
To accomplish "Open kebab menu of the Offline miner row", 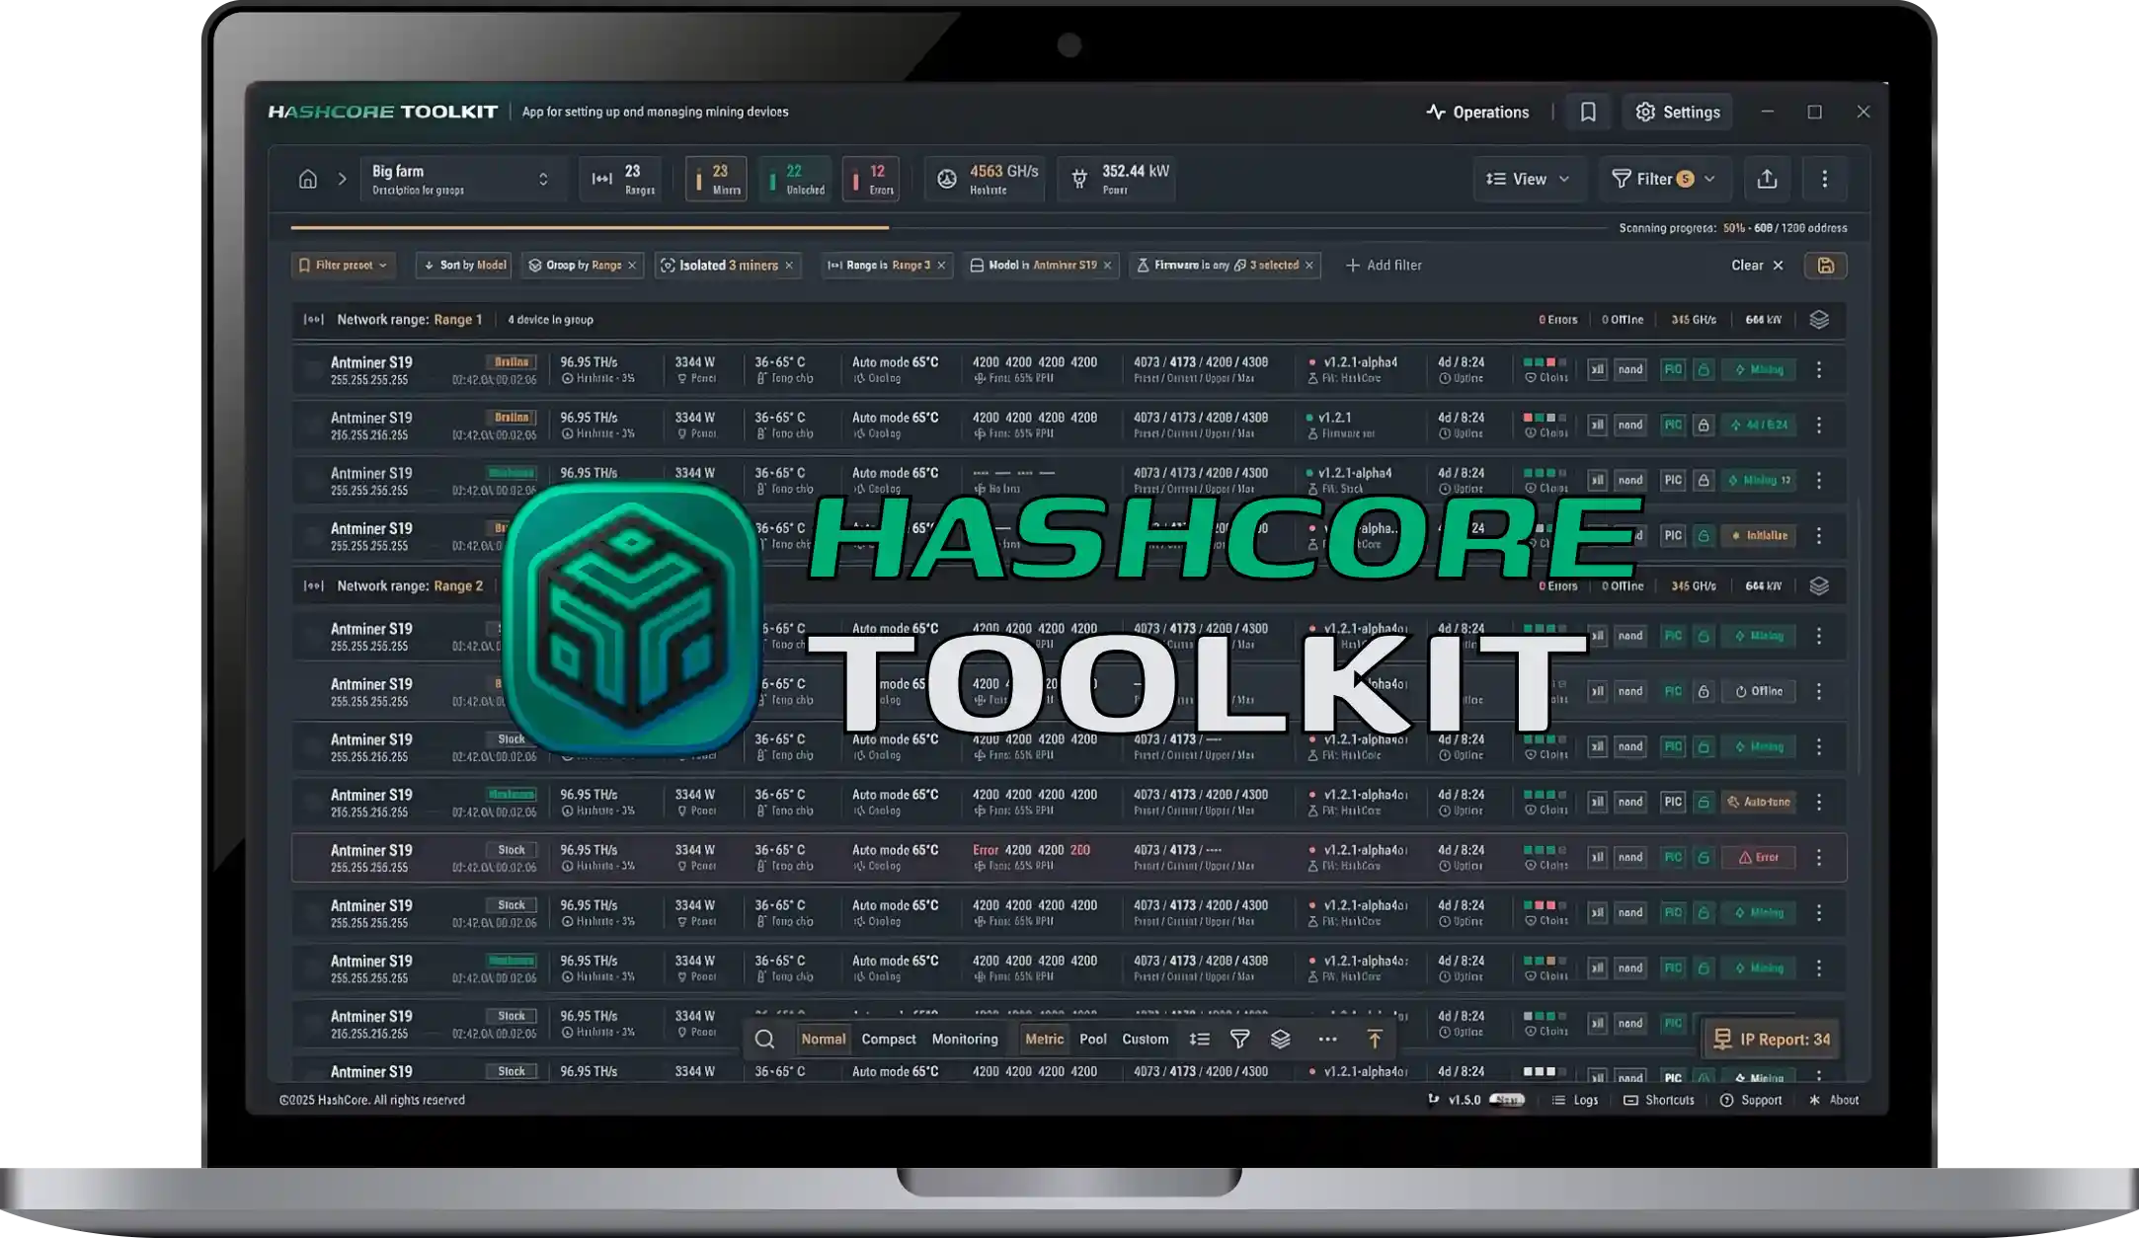I will click(1819, 691).
